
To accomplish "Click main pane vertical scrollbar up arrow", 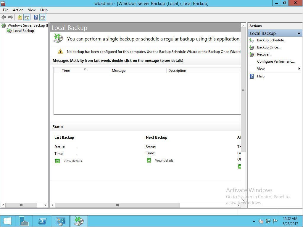I will coord(243,25).
